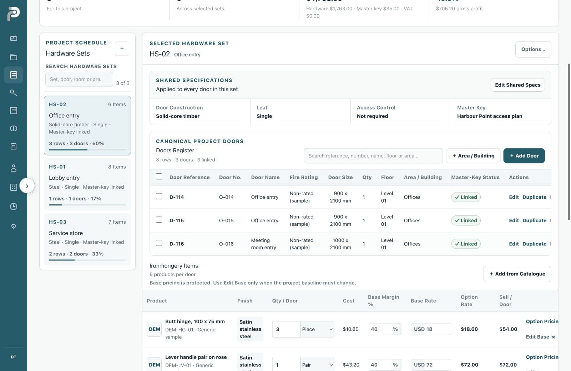Screen dimensions: 571x371
Task: Open the Options dropdown for HS-02
Action: (533, 49)
